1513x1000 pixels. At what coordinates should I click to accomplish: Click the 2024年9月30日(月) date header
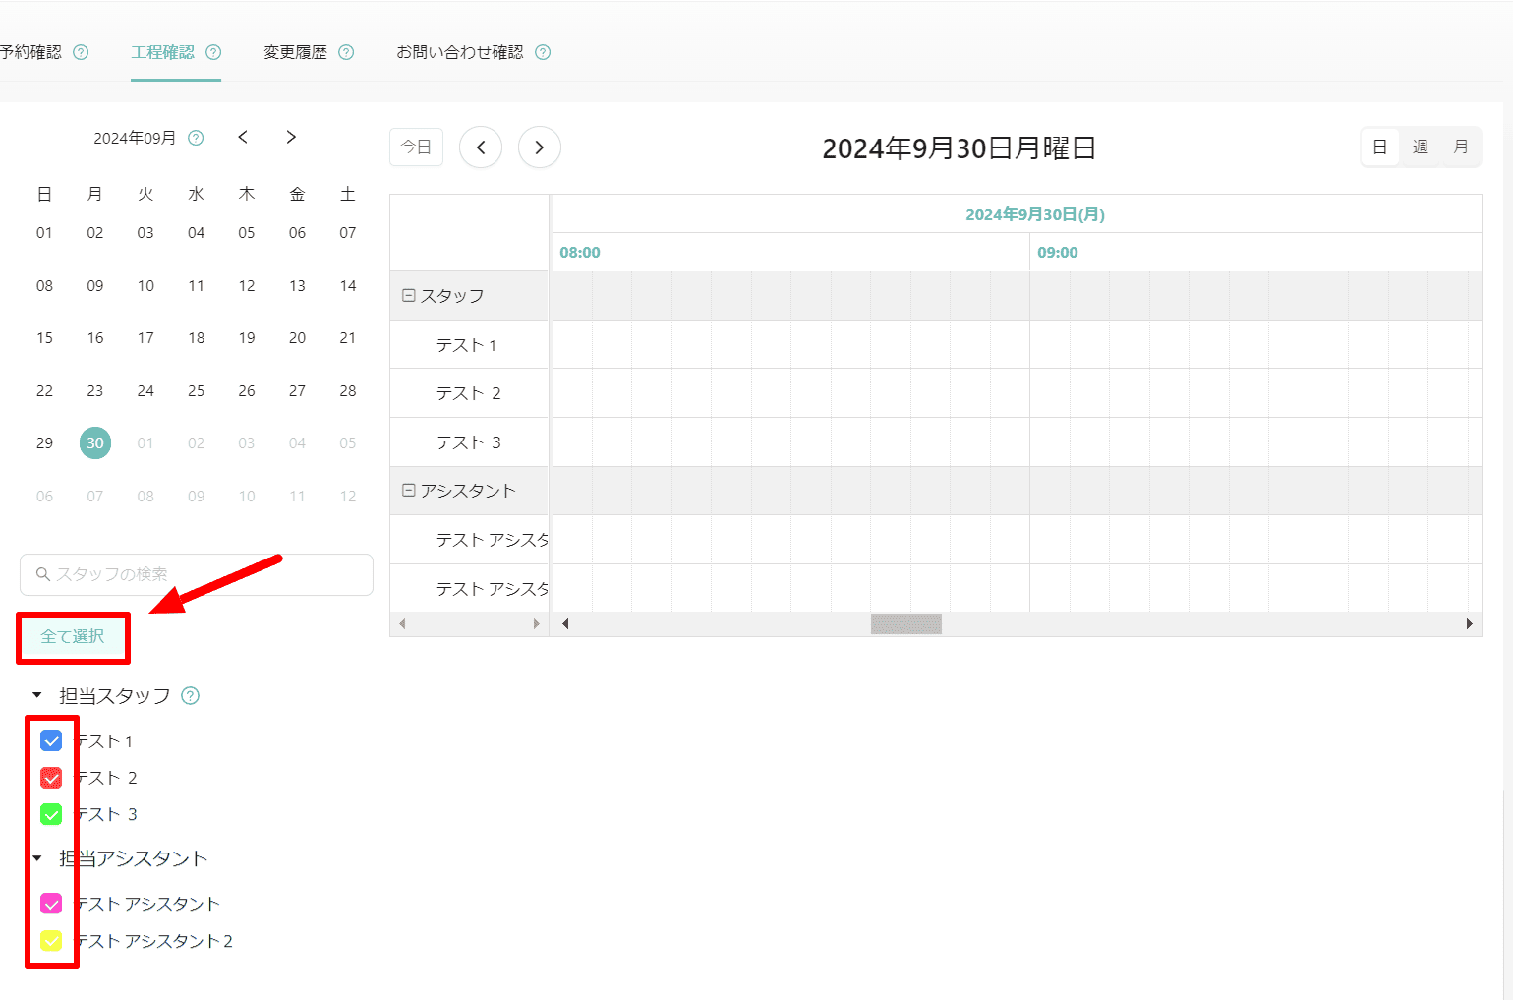(1035, 214)
